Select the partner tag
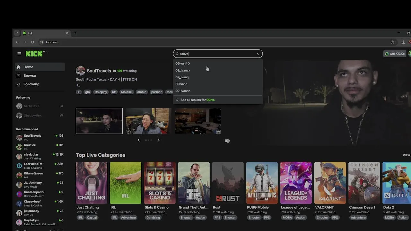Image resolution: width=411 pixels, height=231 pixels. tap(156, 92)
